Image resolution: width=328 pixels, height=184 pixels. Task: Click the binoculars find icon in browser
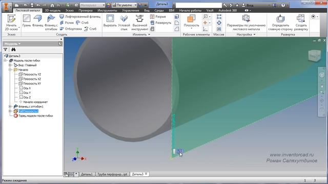pyautogui.click(x=13, y=50)
